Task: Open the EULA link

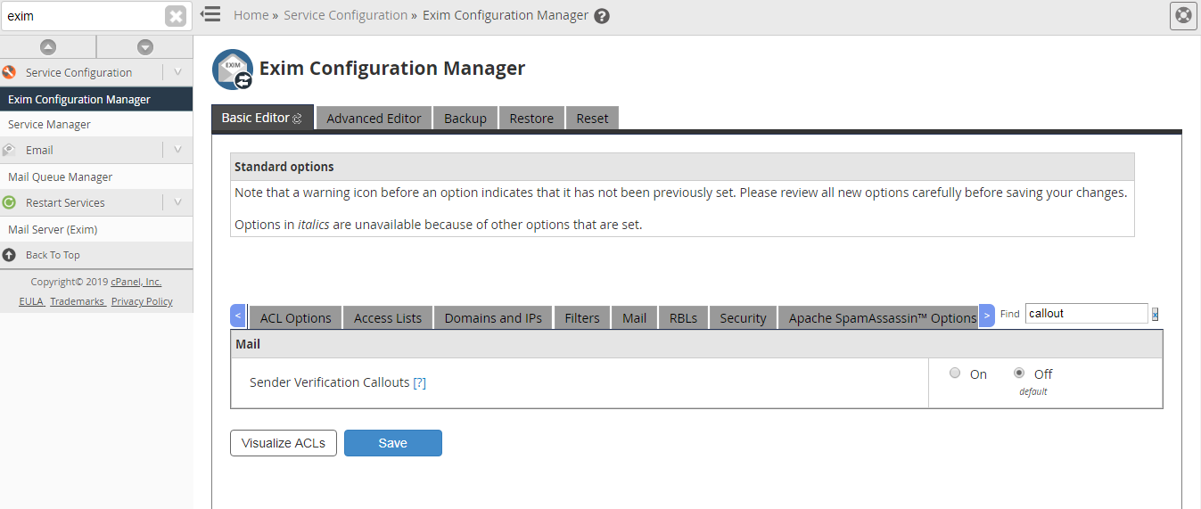Action: pos(32,301)
